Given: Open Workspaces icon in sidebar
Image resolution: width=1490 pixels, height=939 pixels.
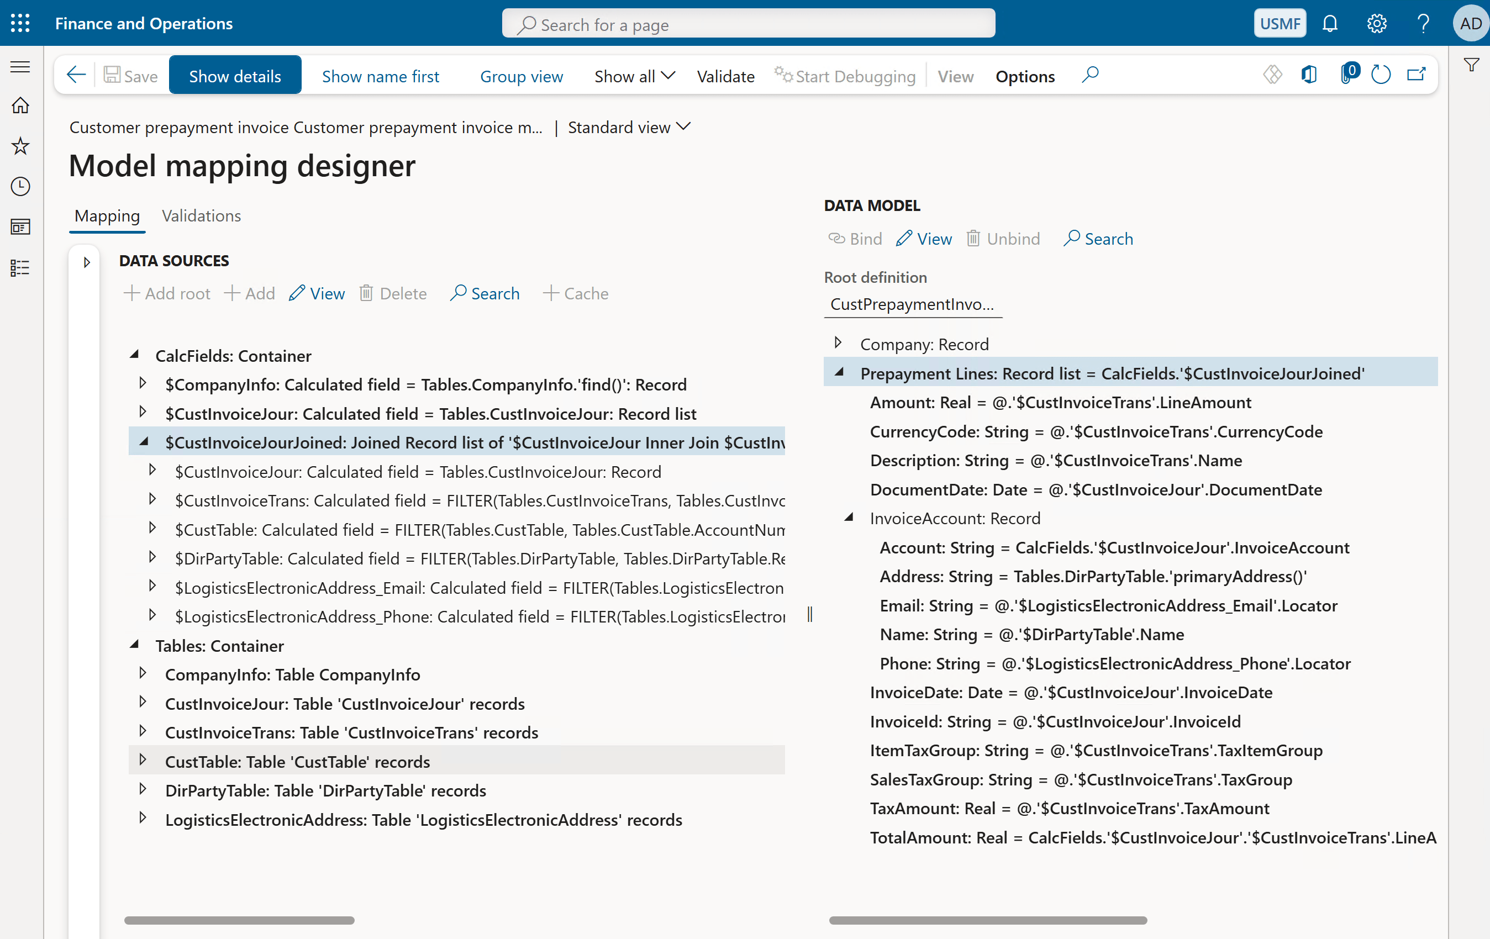Looking at the screenshot, I should (x=20, y=227).
